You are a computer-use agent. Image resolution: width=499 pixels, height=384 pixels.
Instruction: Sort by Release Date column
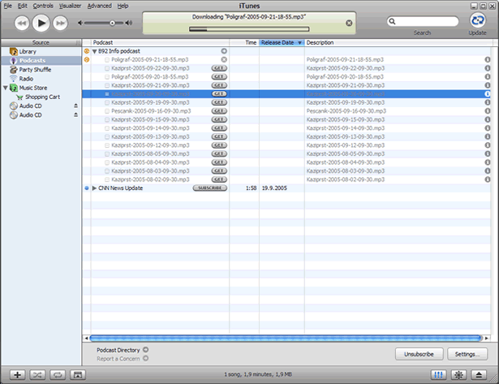[x=282, y=42]
